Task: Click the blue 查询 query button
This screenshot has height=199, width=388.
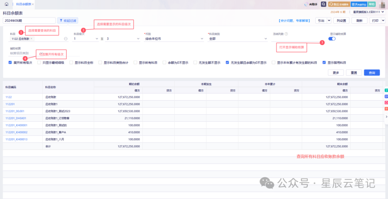Action: point(372,73)
